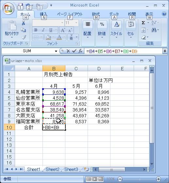Open the 挿入 ribbon tab
Viewport: 169px width, 183px height.
click(43, 14)
